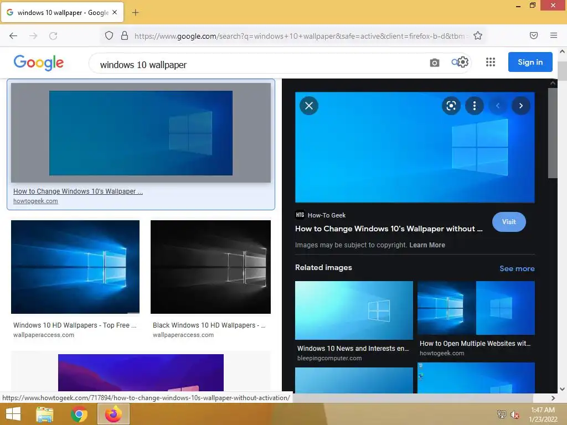Screen dimensions: 567x425
Task: Search by image using the camera icon
Action: 435,63
